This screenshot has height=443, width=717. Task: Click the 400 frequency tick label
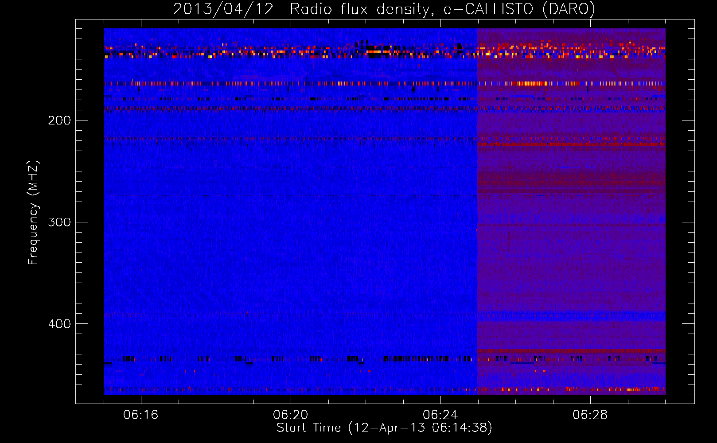tap(59, 324)
